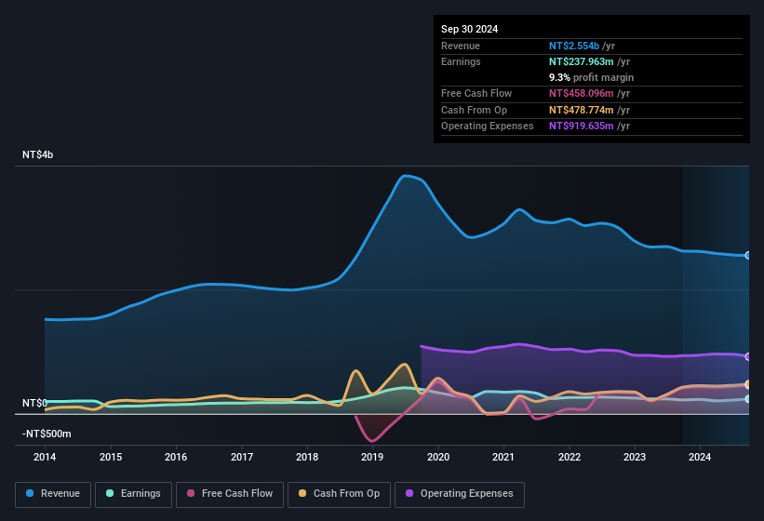Click the Free Cash Flow tooltip label
The width and height of the screenshot is (764, 521).
(x=476, y=93)
